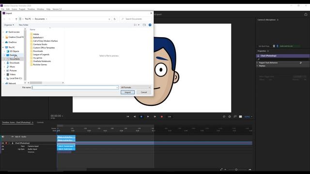Click the File name input field
This screenshot has width=310, height=174.
point(75,87)
